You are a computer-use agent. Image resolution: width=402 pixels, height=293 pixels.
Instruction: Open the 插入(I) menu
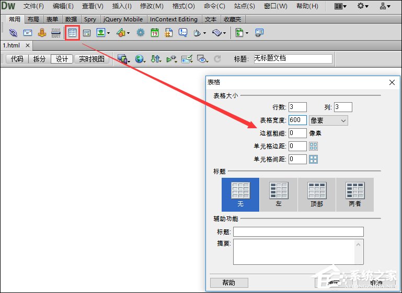tap(122, 6)
